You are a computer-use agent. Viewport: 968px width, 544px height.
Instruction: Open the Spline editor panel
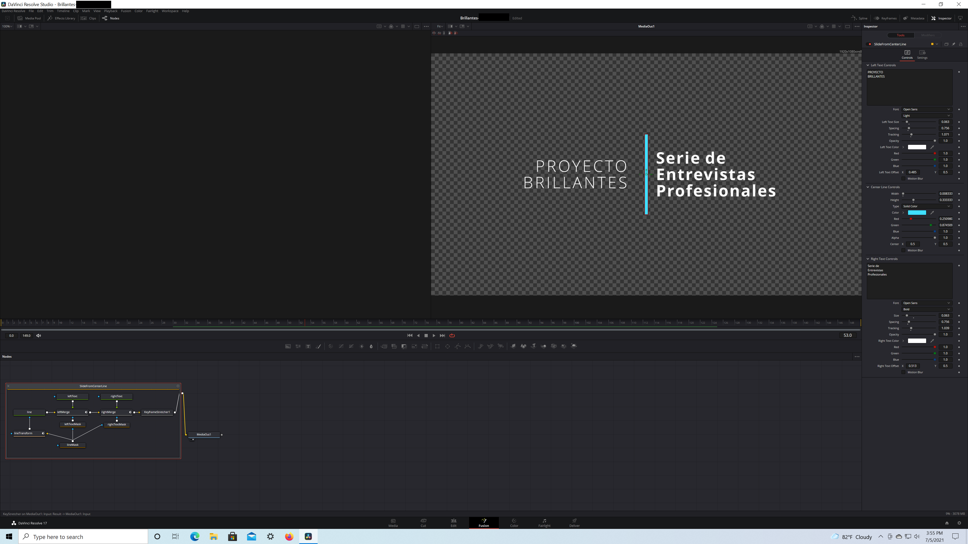coord(859,18)
